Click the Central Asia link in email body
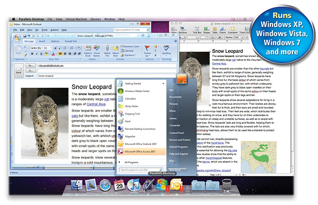This screenshot has width=318, height=205. point(96,104)
